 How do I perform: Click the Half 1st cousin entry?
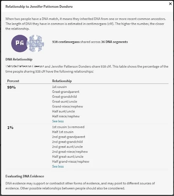(x=63, y=132)
